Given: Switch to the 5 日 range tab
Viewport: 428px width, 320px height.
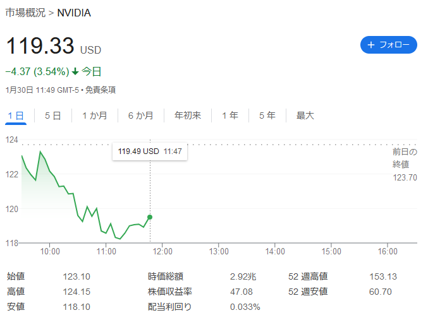Looking at the screenshot, I should click(x=53, y=116).
